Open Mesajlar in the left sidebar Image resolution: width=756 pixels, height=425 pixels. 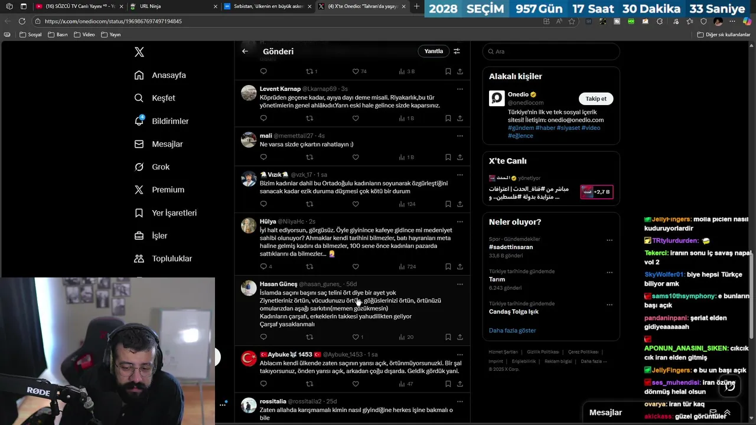tap(158, 144)
